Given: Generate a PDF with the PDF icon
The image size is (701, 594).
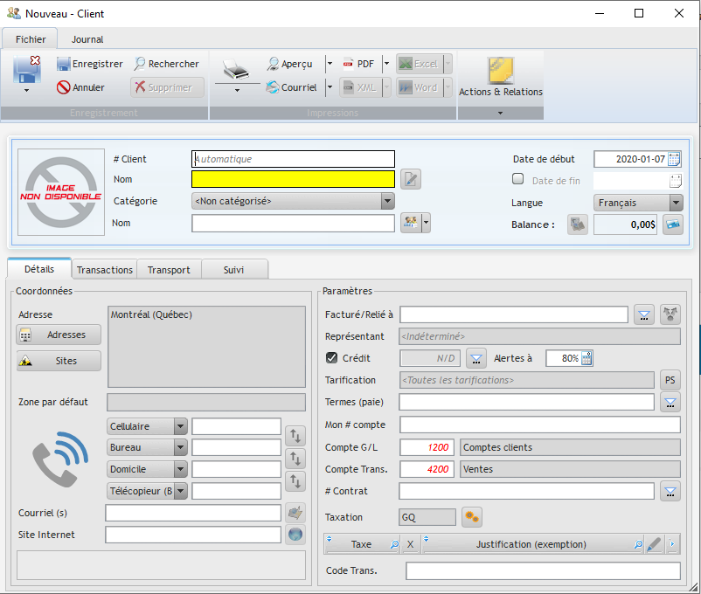Looking at the screenshot, I should 348,63.
